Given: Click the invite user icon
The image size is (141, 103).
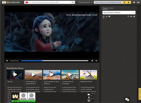Looking at the screenshot, I should tap(129, 2).
